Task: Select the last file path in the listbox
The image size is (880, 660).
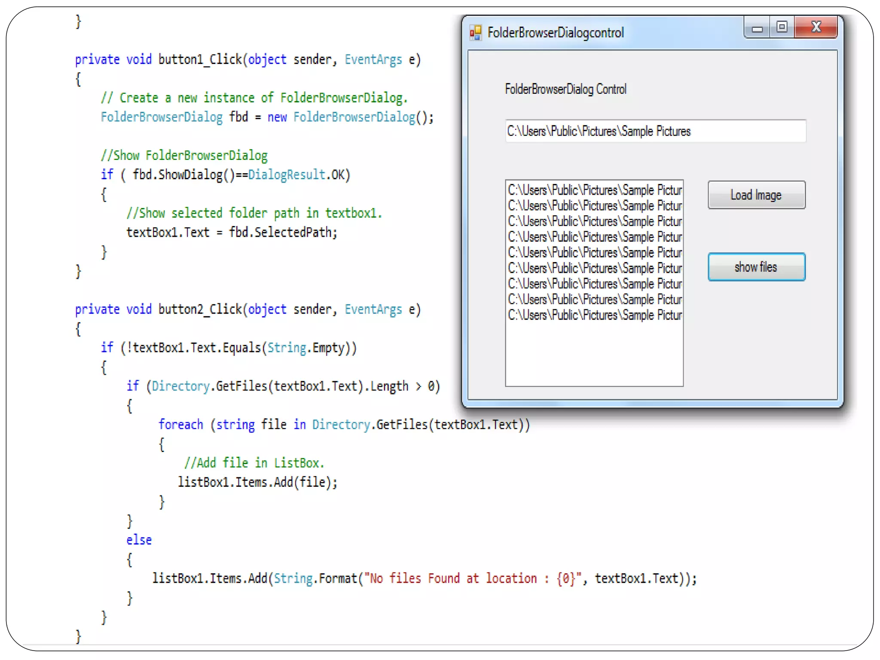Action: pos(594,315)
